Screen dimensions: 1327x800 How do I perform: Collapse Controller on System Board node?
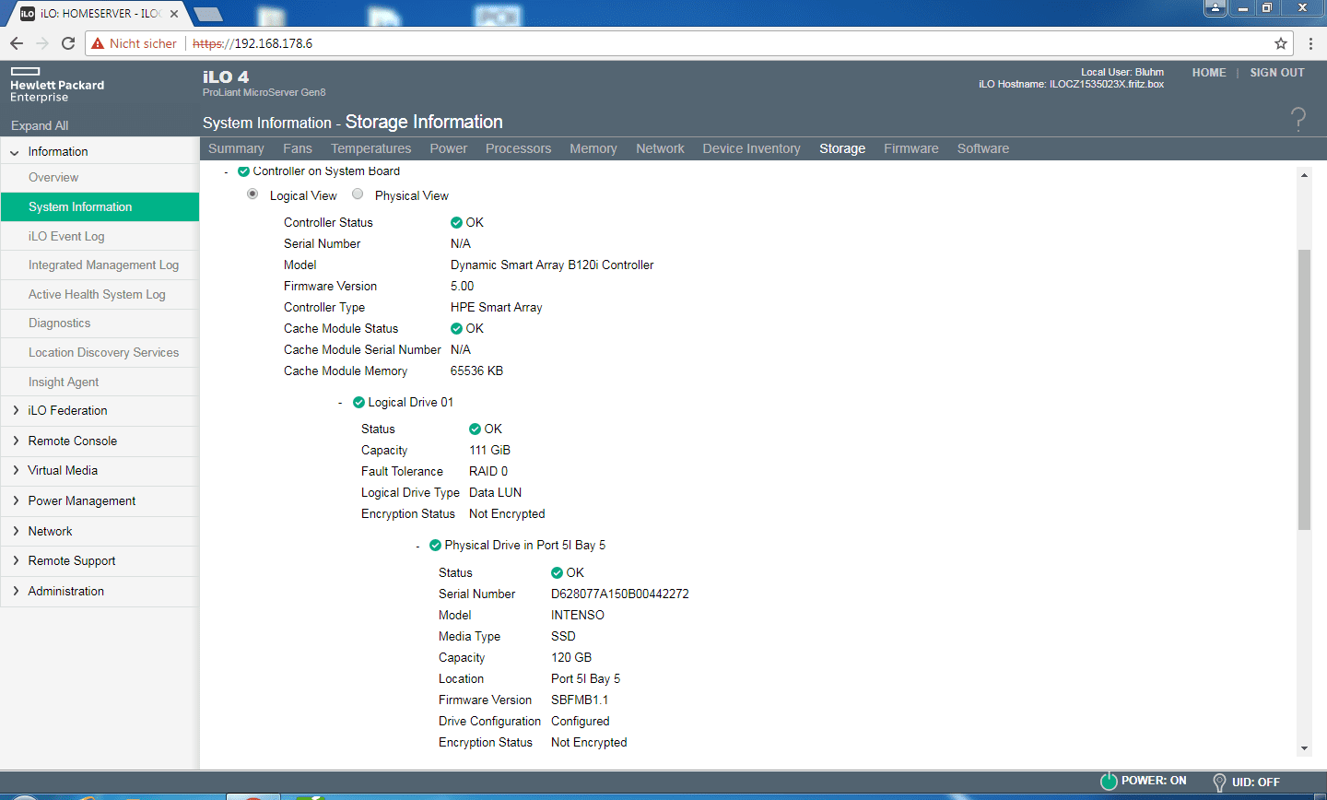(227, 172)
